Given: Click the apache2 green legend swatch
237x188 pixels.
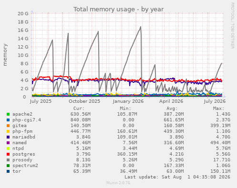Looking at the screenshot, I should [x=8, y=114].
